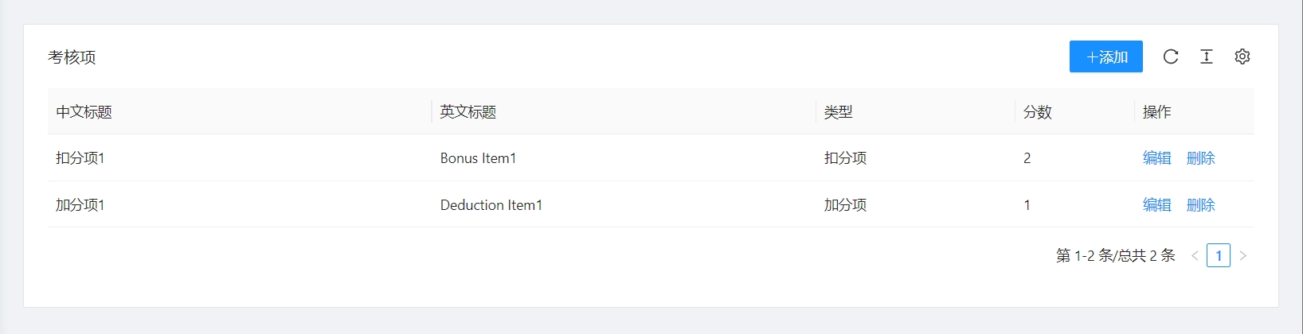
Task: Select the Bonus Item1 cell
Action: tap(478, 158)
